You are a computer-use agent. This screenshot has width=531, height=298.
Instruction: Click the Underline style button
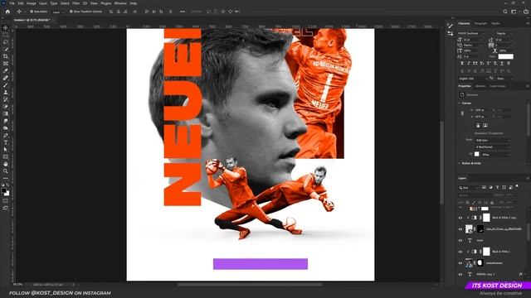[x=502, y=63]
